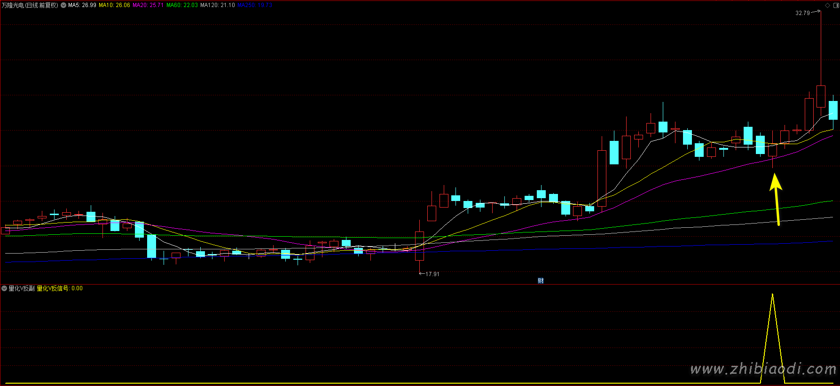Click the blue MA250: 19.73 label
Viewport: 840px width, 386px height.
pyautogui.click(x=255, y=5)
